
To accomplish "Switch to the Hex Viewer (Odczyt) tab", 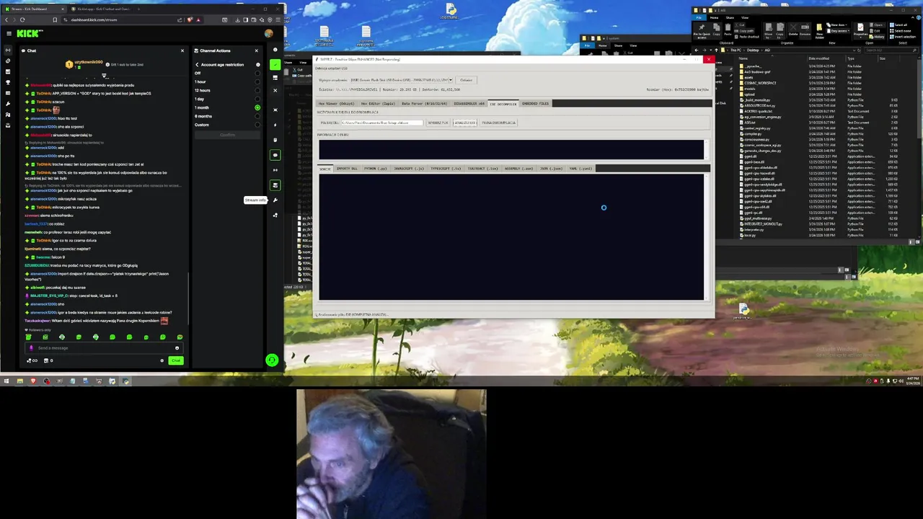I will [x=337, y=104].
